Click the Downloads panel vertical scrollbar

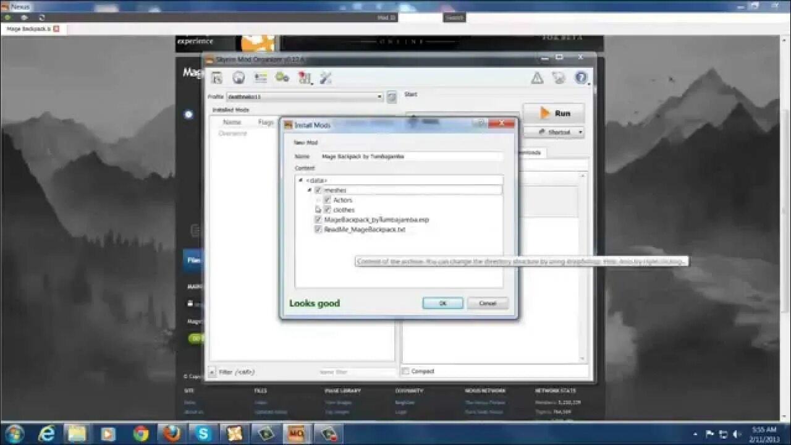coord(582,267)
